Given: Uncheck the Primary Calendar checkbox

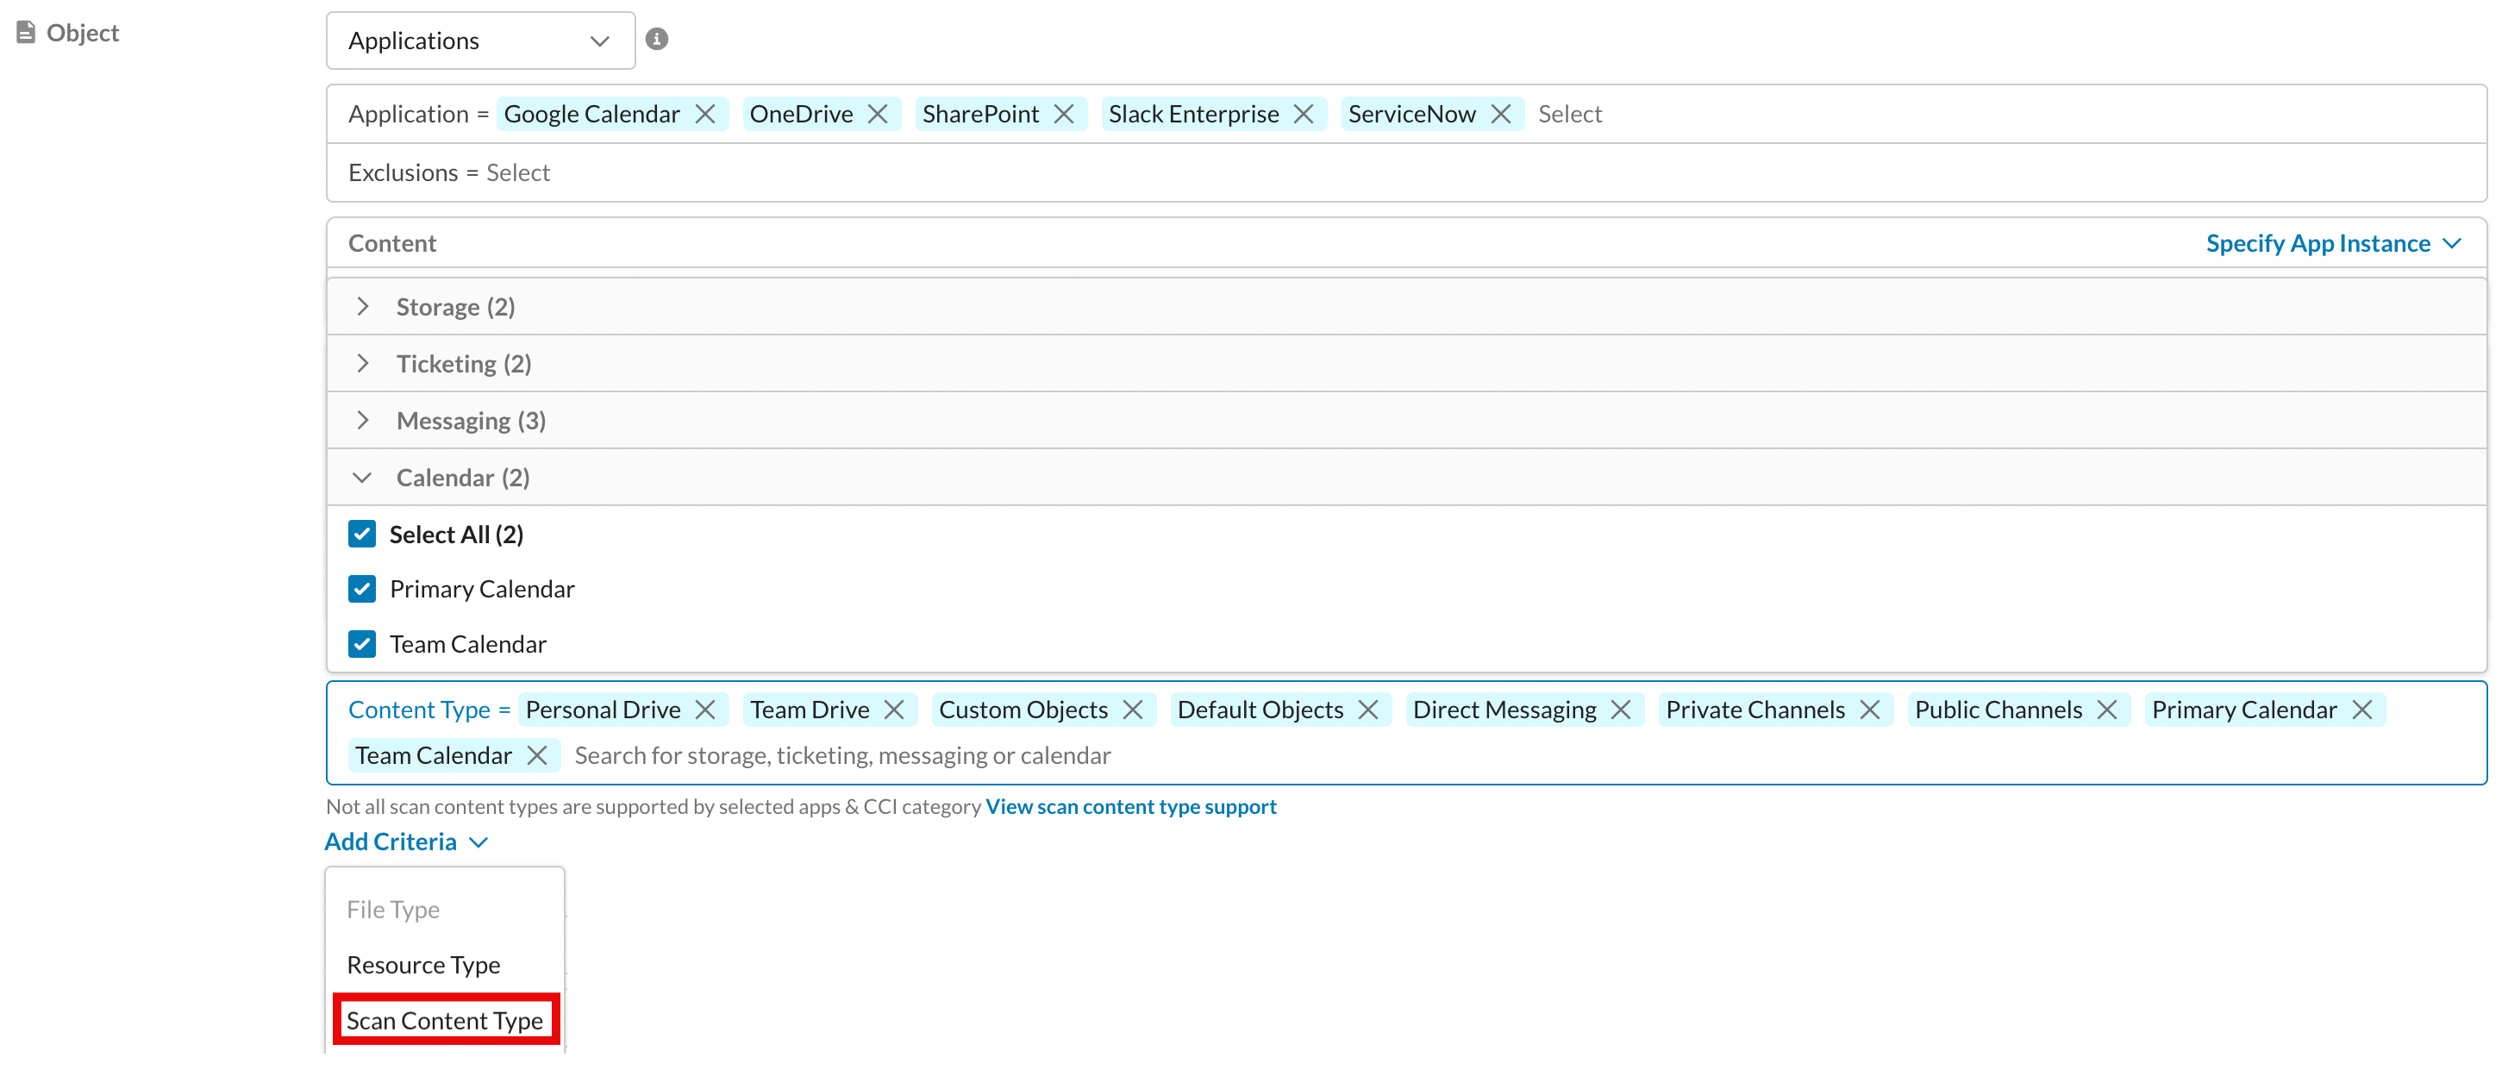Looking at the screenshot, I should pyautogui.click(x=362, y=589).
